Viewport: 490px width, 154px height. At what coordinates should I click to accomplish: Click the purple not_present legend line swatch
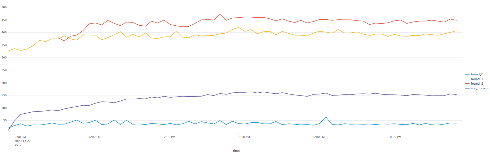(467, 88)
